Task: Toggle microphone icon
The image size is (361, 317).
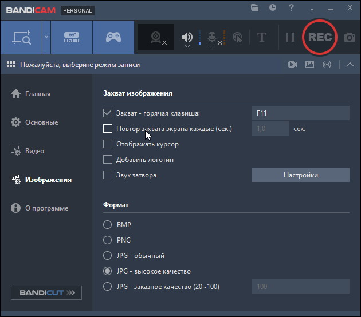Action: pyautogui.click(x=212, y=37)
